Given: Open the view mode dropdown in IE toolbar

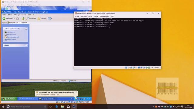Looking at the screenshot, I should [x=50, y=19].
